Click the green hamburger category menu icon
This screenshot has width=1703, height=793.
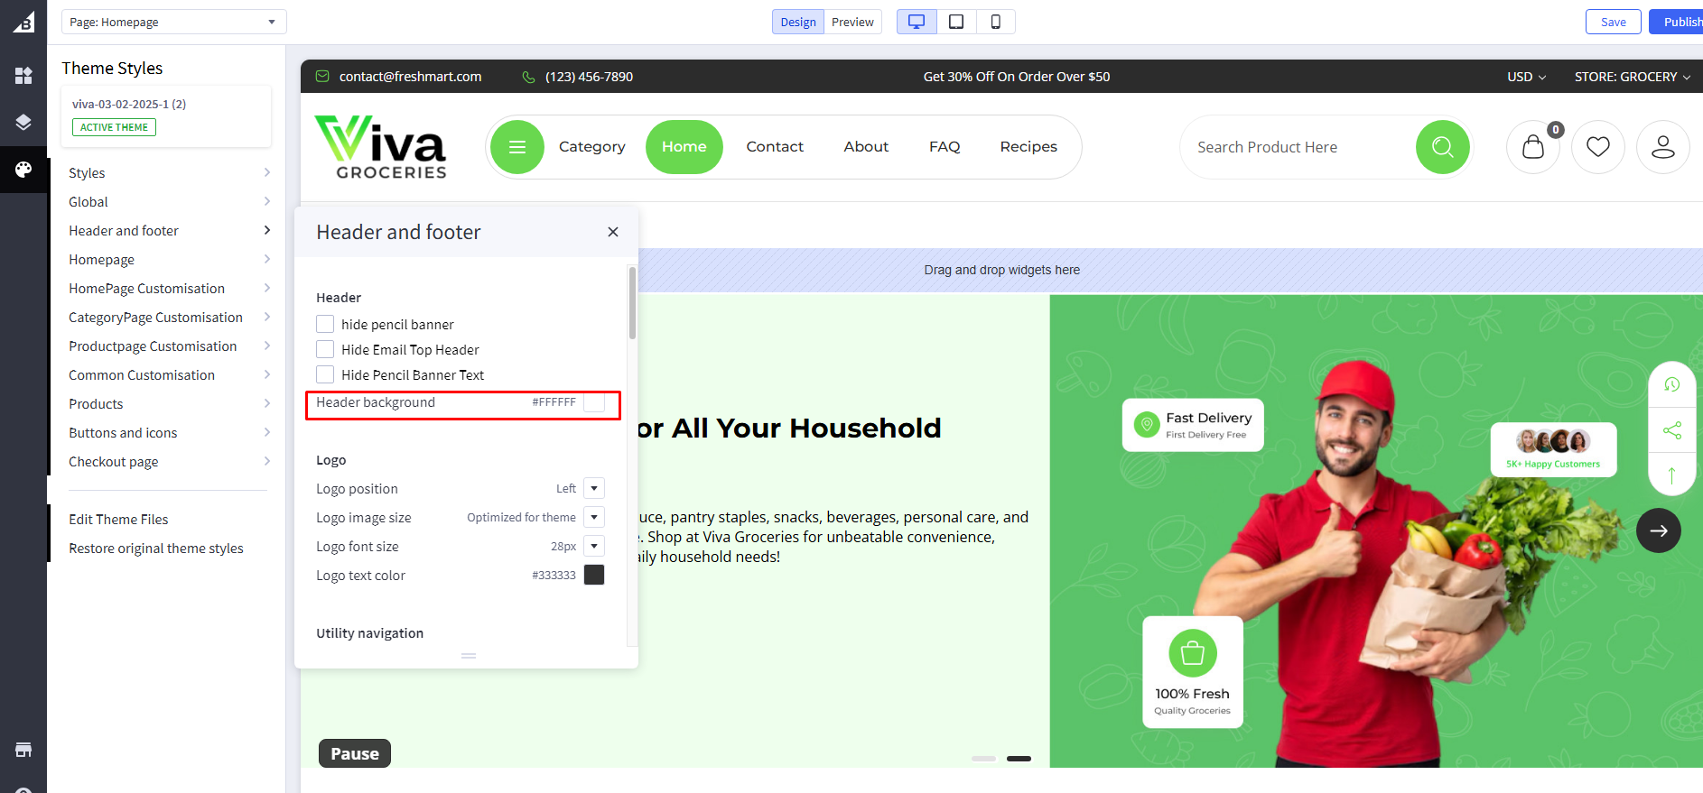(517, 147)
